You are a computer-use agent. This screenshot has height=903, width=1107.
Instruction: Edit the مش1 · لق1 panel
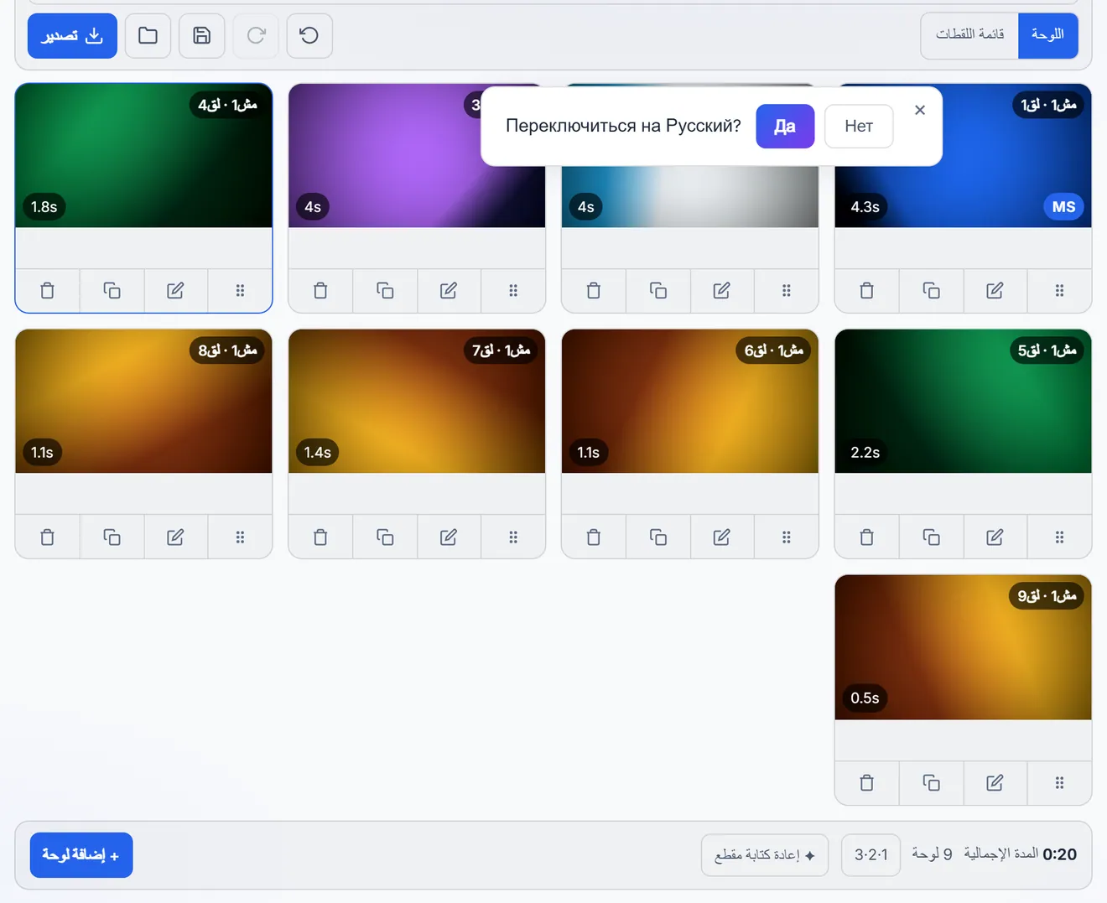tap(995, 291)
